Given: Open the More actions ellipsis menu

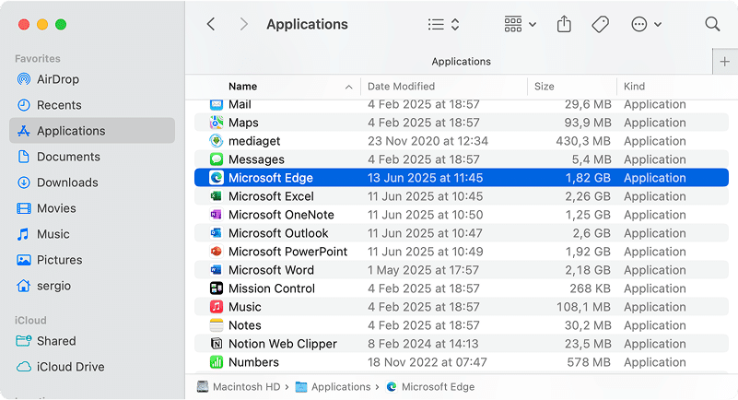Looking at the screenshot, I should click(646, 24).
